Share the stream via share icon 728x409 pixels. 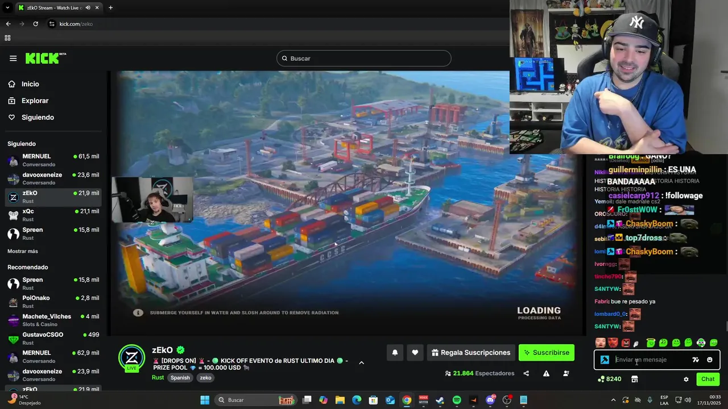[x=526, y=373]
